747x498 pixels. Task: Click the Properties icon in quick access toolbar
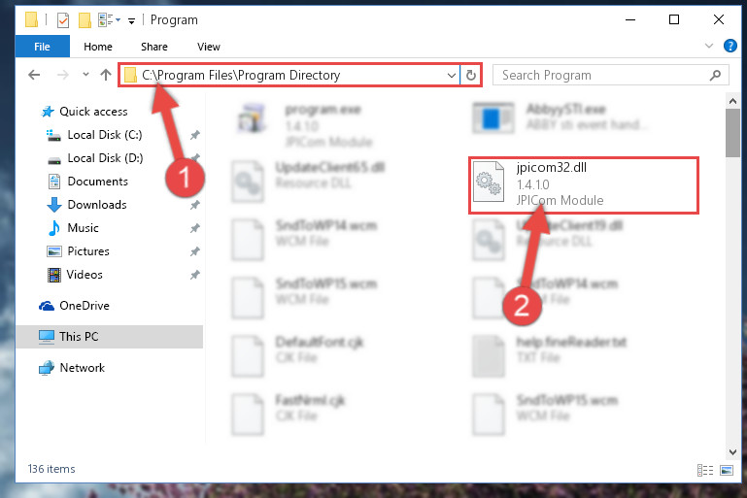tap(63, 20)
